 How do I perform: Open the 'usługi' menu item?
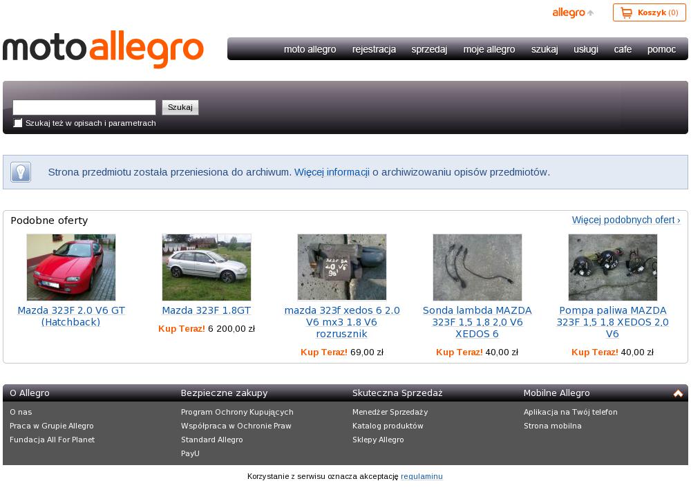pyautogui.click(x=586, y=49)
